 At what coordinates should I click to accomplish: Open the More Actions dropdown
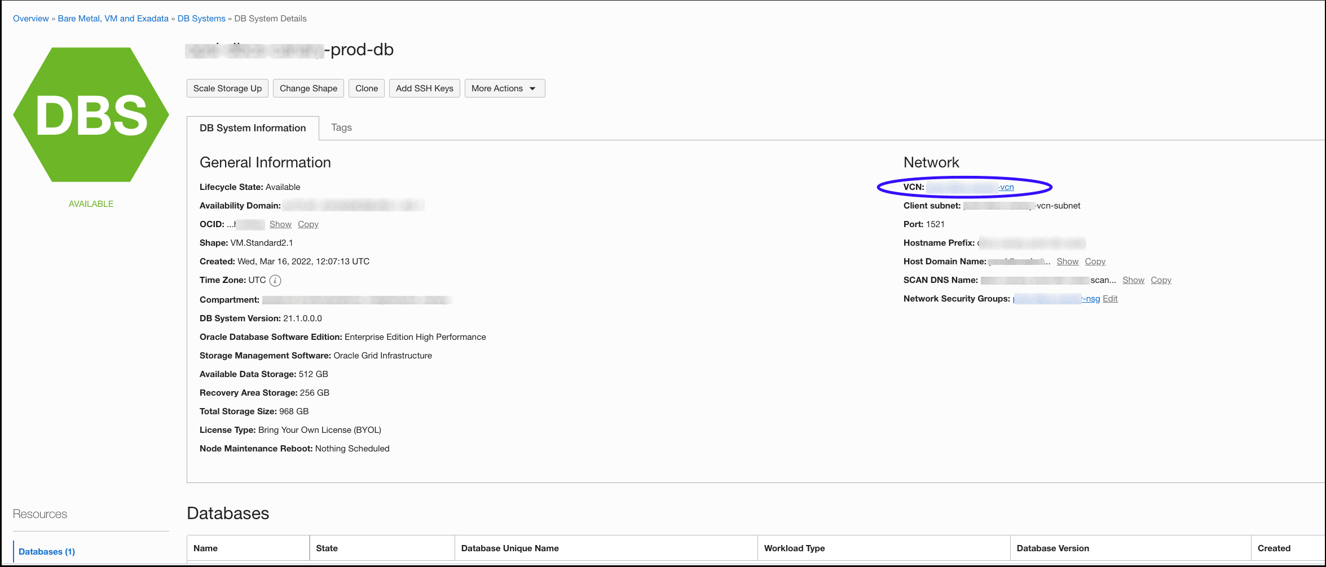pyautogui.click(x=503, y=88)
